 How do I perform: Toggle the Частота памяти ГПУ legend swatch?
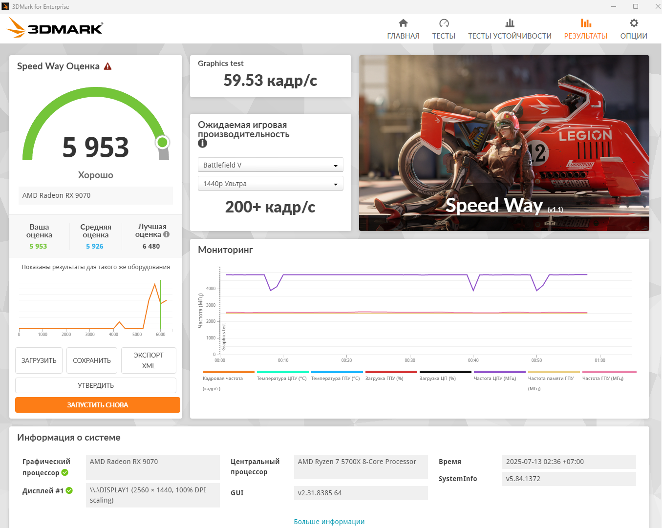554,372
